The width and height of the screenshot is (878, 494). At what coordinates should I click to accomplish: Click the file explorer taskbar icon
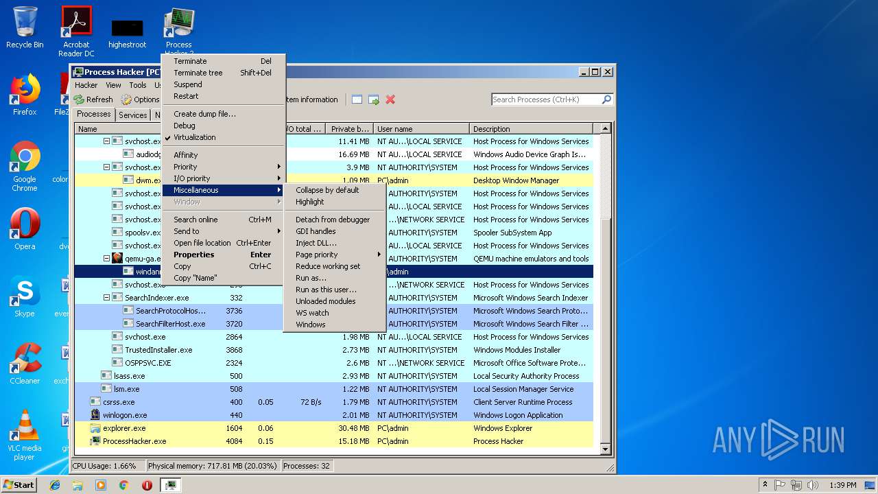pyautogui.click(x=78, y=485)
